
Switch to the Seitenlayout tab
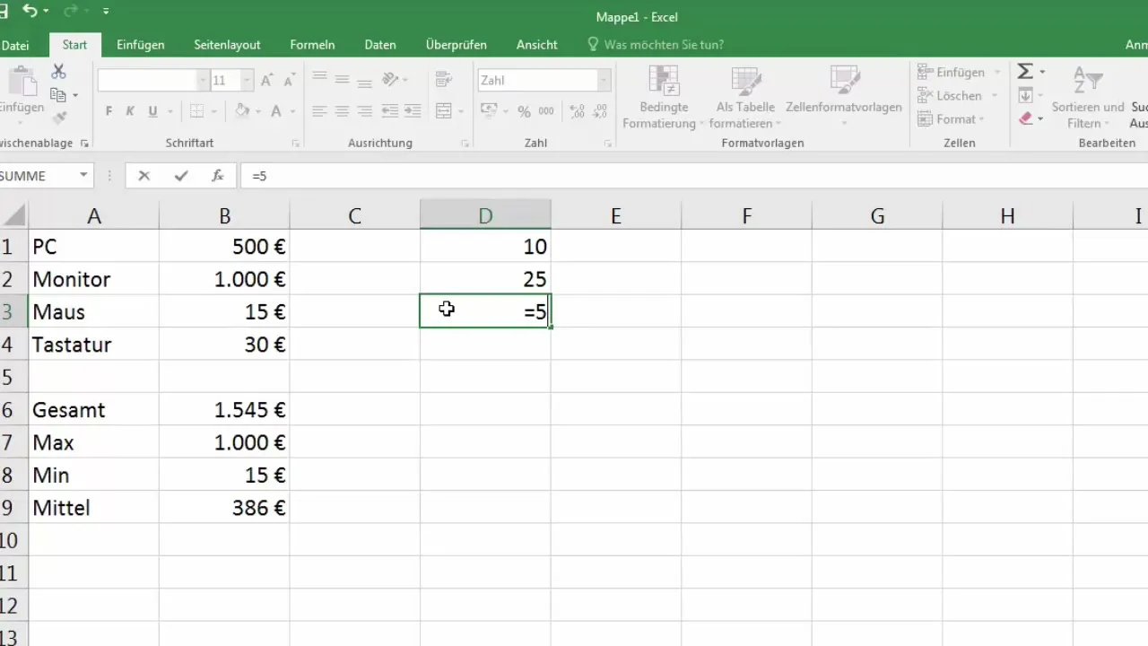(227, 44)
